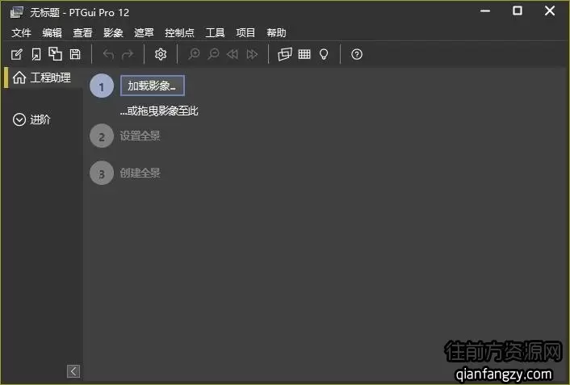
Task: Click the step 1 circle
Action: 102,86
